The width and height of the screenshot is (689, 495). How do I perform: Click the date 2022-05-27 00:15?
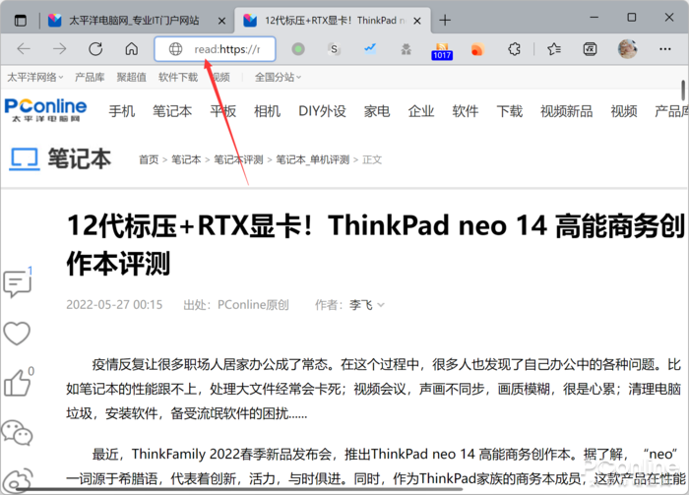(114, 305)
